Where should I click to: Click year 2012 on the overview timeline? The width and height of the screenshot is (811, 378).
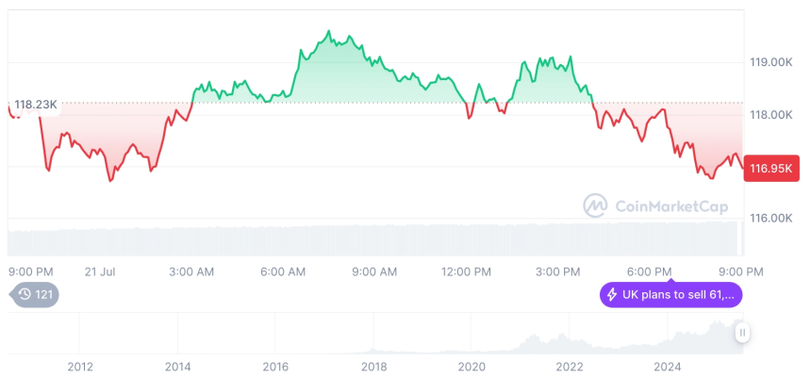pos(79,366)
